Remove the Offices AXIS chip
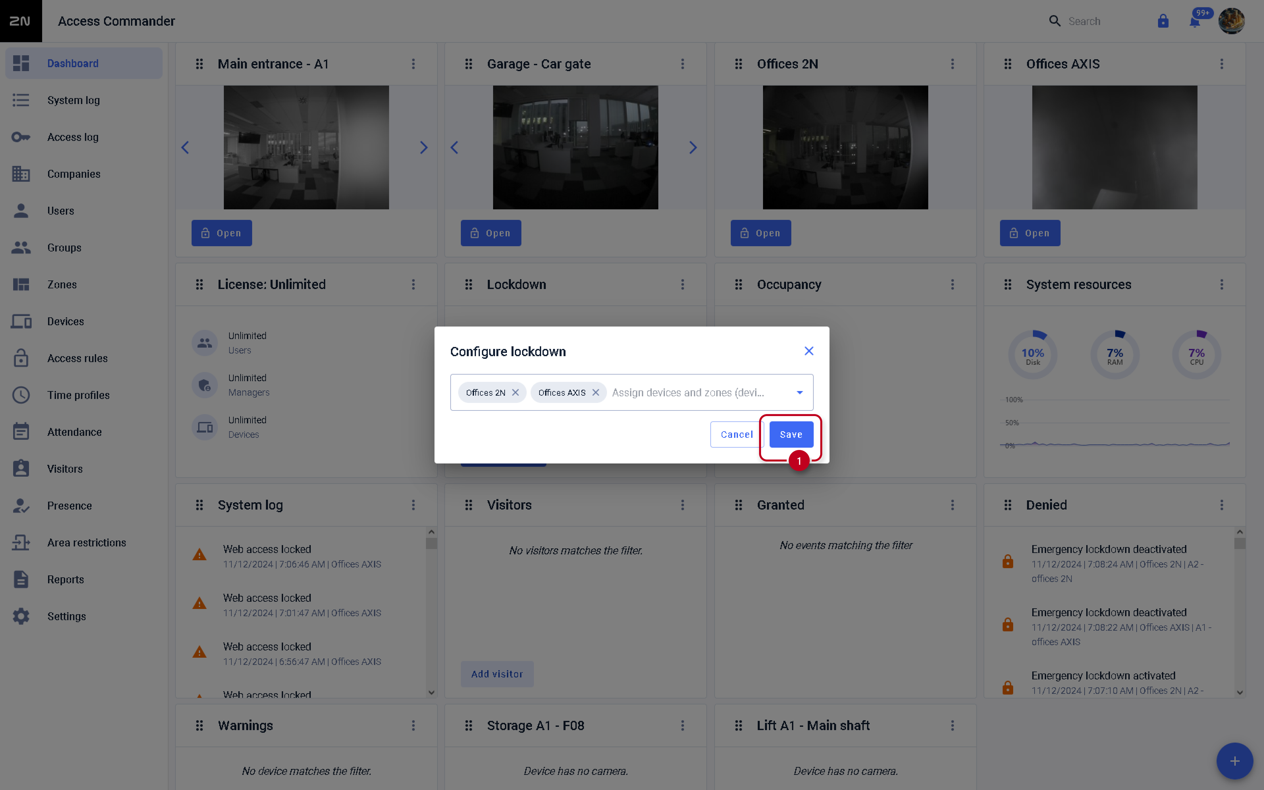This screenshot has height=790, width=1264. point(595,392)
